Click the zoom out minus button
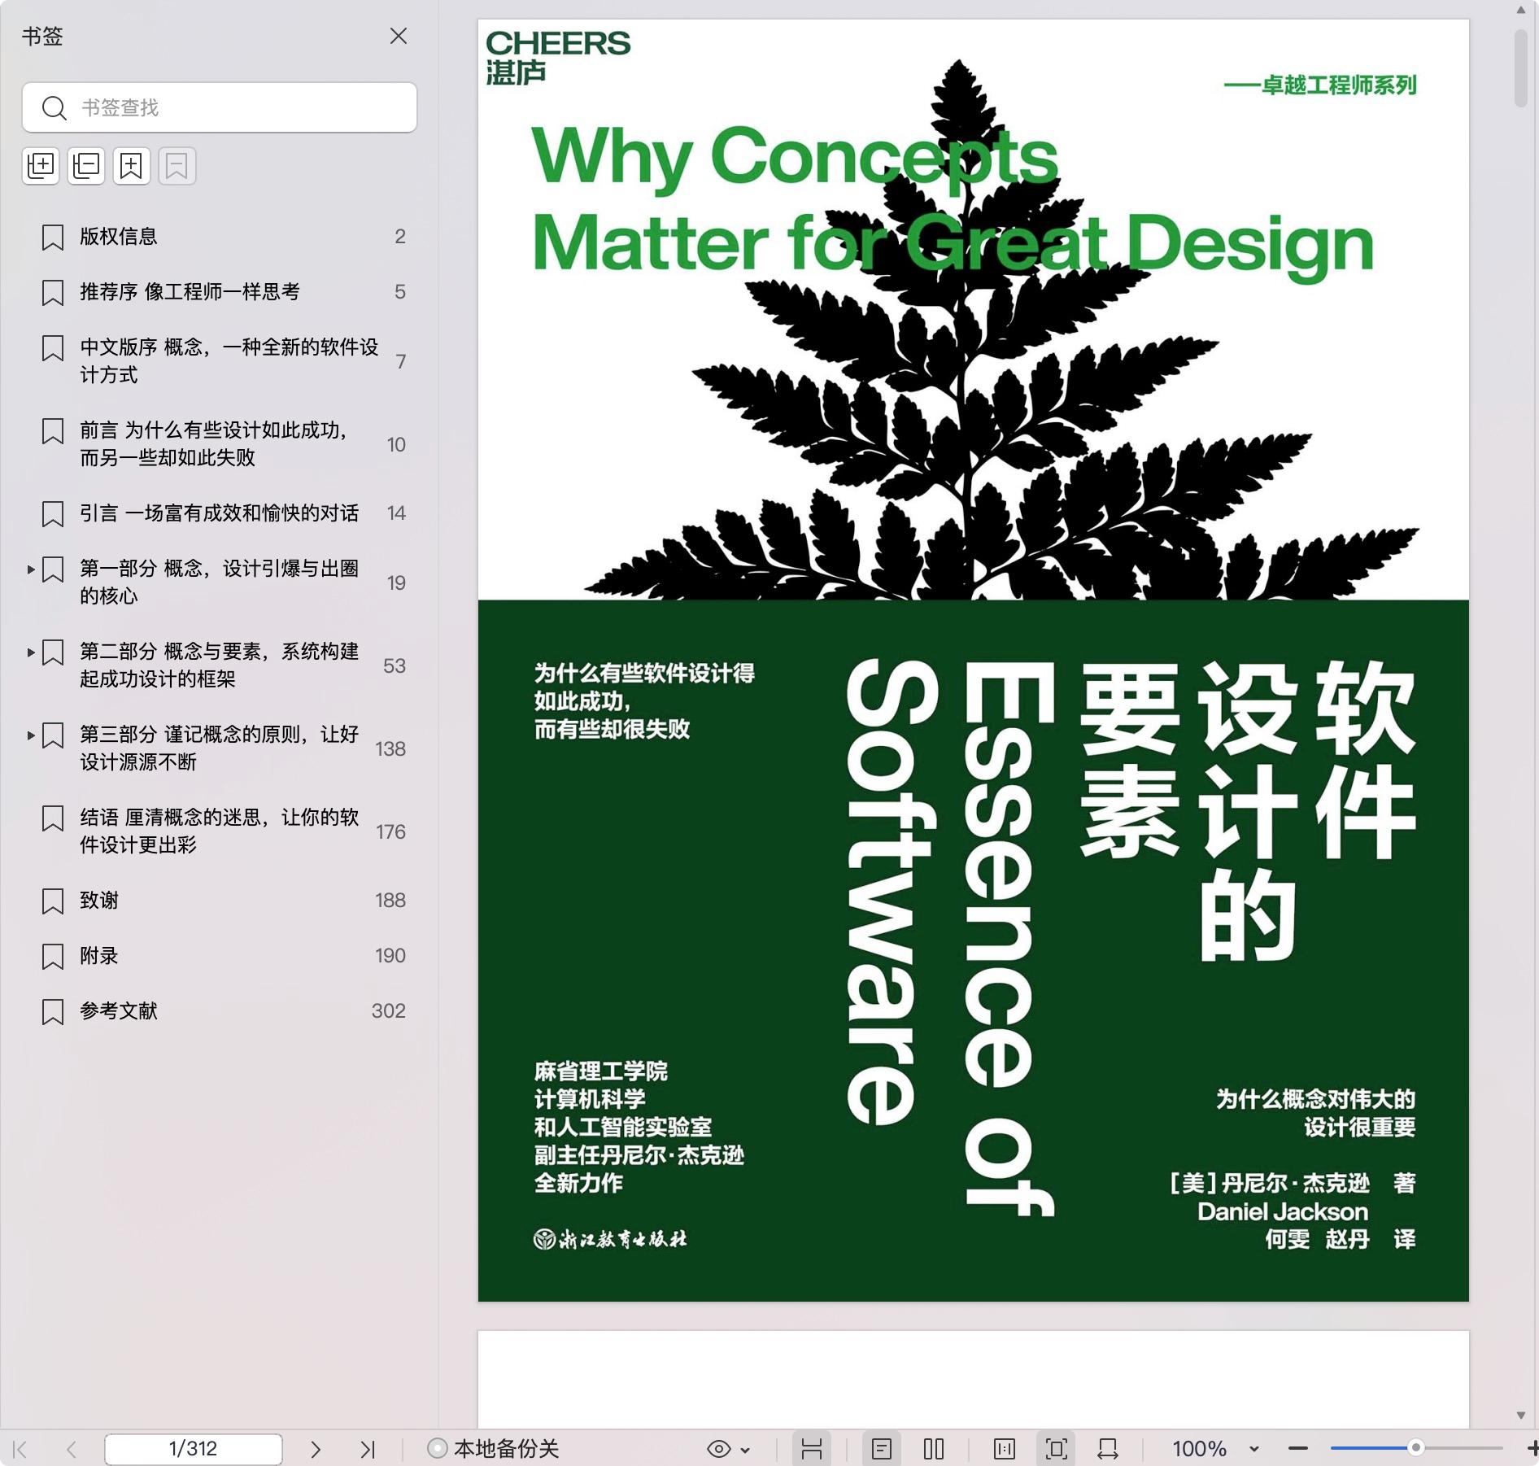 coord(1298,1449)
